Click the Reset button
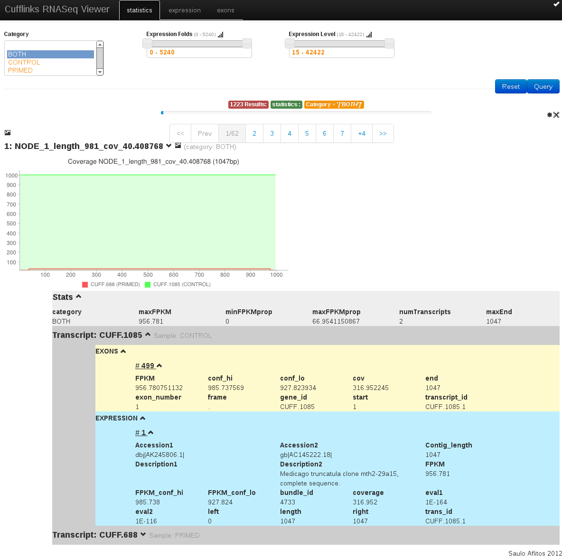562x559 pixels. tap(511, 86)
